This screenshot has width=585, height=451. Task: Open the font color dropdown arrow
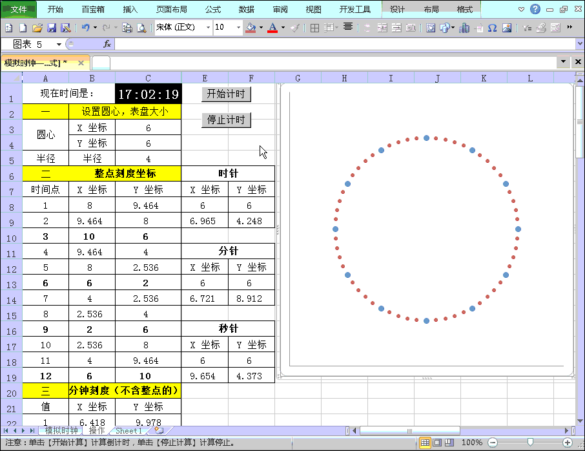(283, 27)
